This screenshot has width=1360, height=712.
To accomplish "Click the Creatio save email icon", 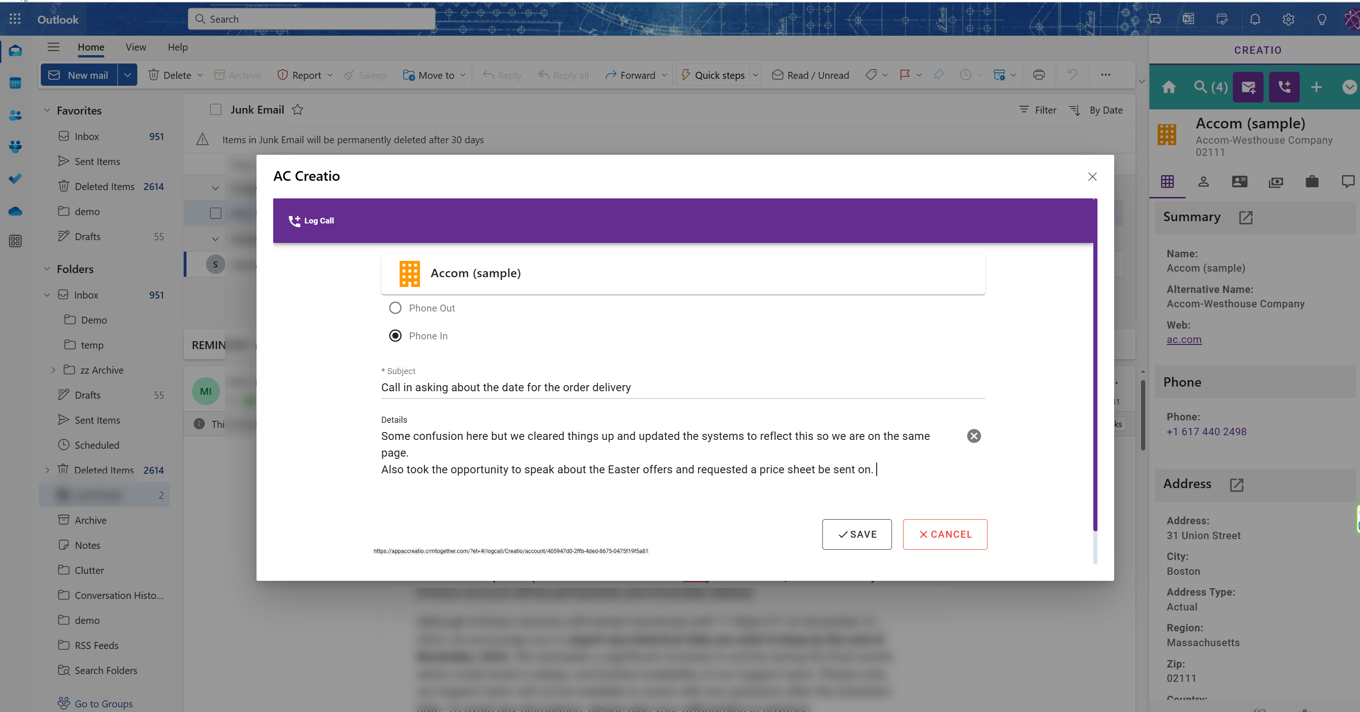I will point(1248,87).
